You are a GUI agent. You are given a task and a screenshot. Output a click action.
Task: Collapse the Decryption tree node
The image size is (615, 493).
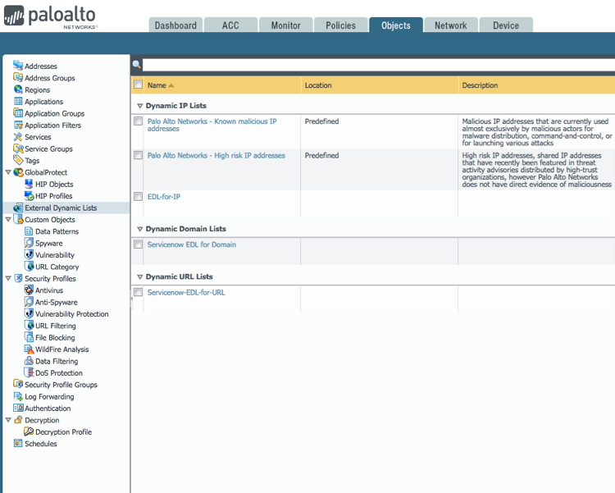[x=8, y=420]
